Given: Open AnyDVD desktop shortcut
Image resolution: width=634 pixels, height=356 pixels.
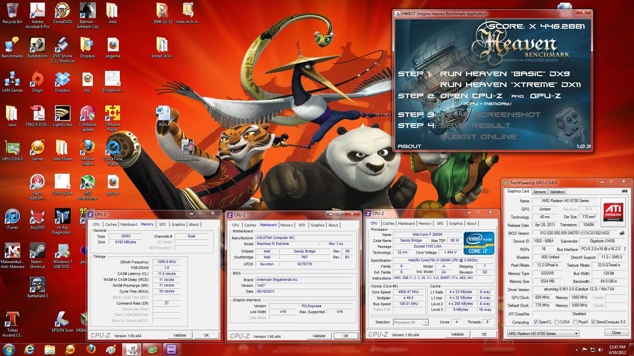Looking at the screenshot, I should [x=37, y=219].
